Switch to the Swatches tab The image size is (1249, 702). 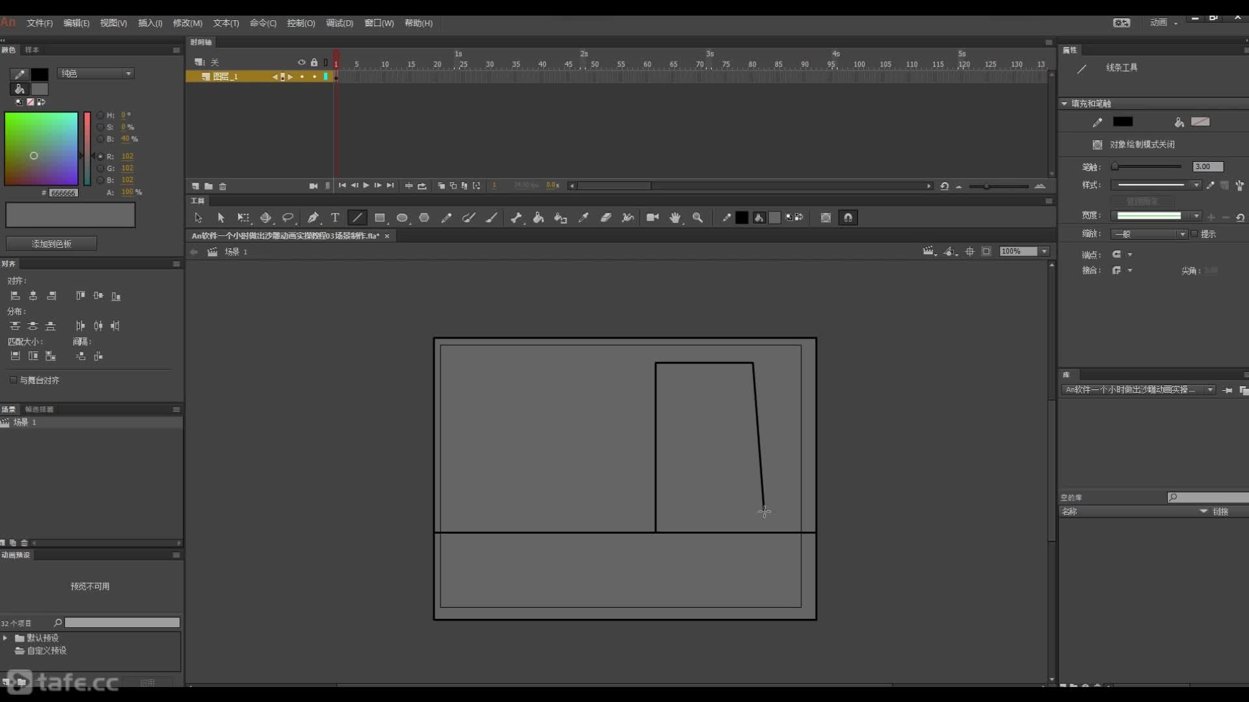coord(32,50)
